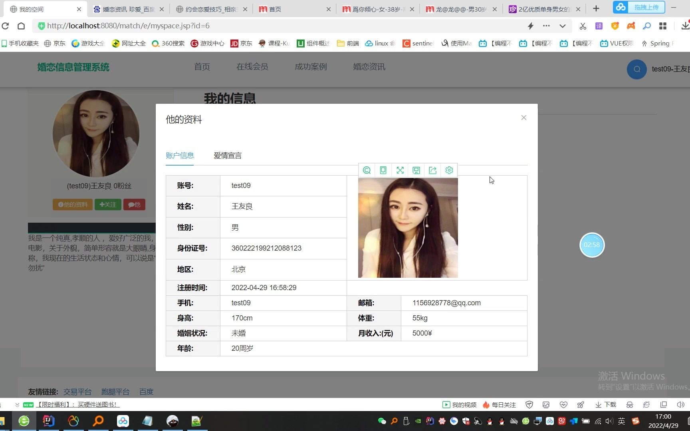Click the image search icon above photo

click(367, 170)
